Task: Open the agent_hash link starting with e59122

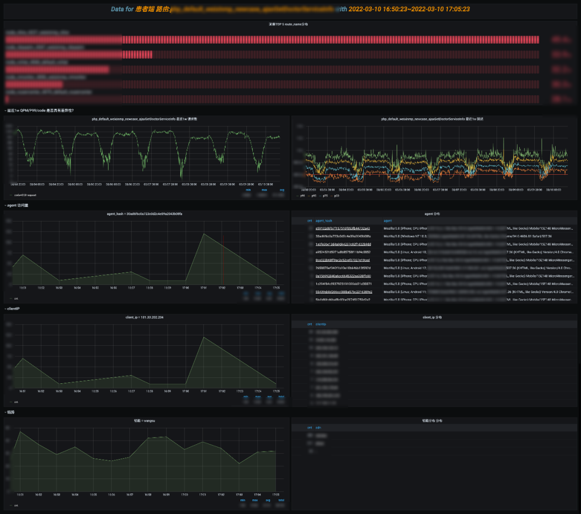Action: coord(342,229)
